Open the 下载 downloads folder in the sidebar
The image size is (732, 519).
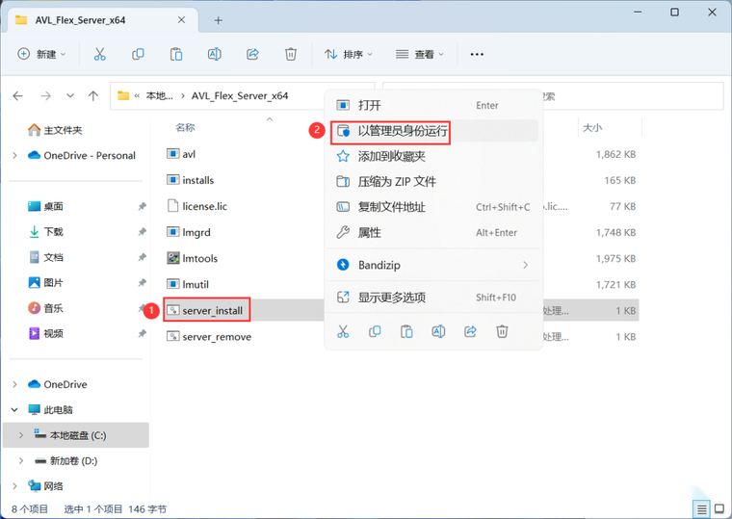coord(53,231)
